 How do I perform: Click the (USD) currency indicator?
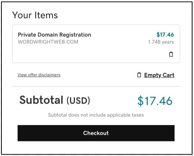pyautogui.click(x=78, y=101)
